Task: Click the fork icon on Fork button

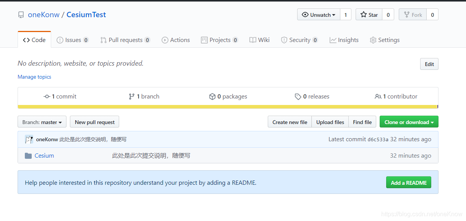Action: click(407, 15)
